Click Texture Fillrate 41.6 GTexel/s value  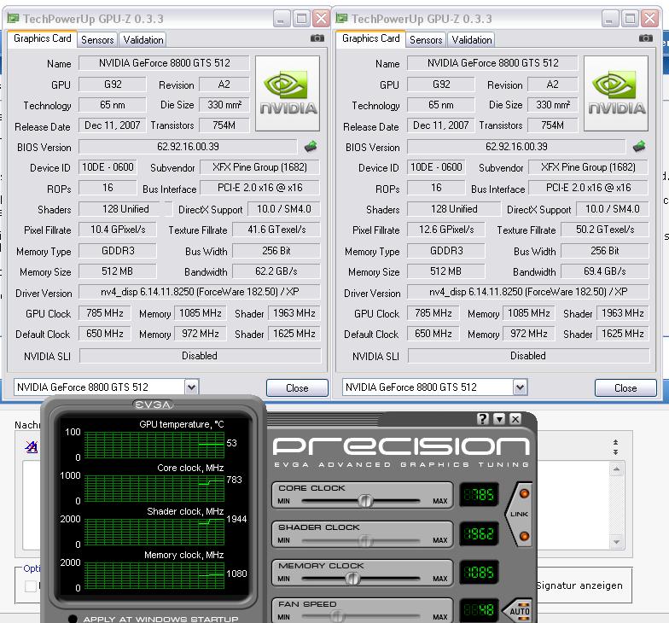(x=276, y=230)
